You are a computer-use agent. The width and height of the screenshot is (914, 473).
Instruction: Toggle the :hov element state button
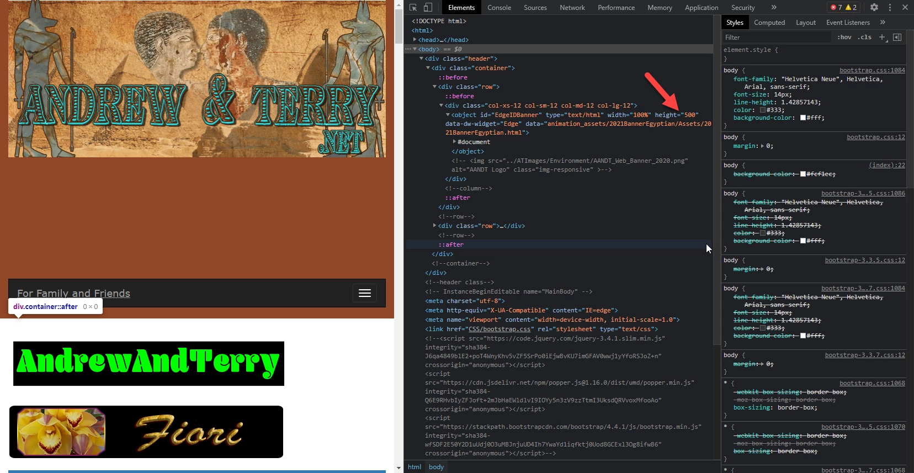coord(844,37)
